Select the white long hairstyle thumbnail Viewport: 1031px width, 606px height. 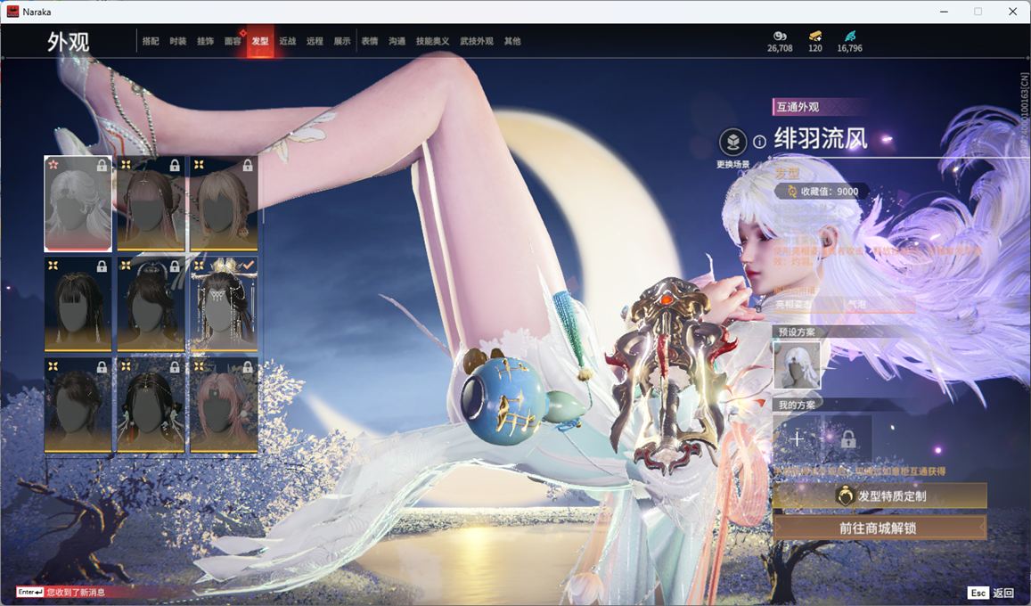pos(78,204)
